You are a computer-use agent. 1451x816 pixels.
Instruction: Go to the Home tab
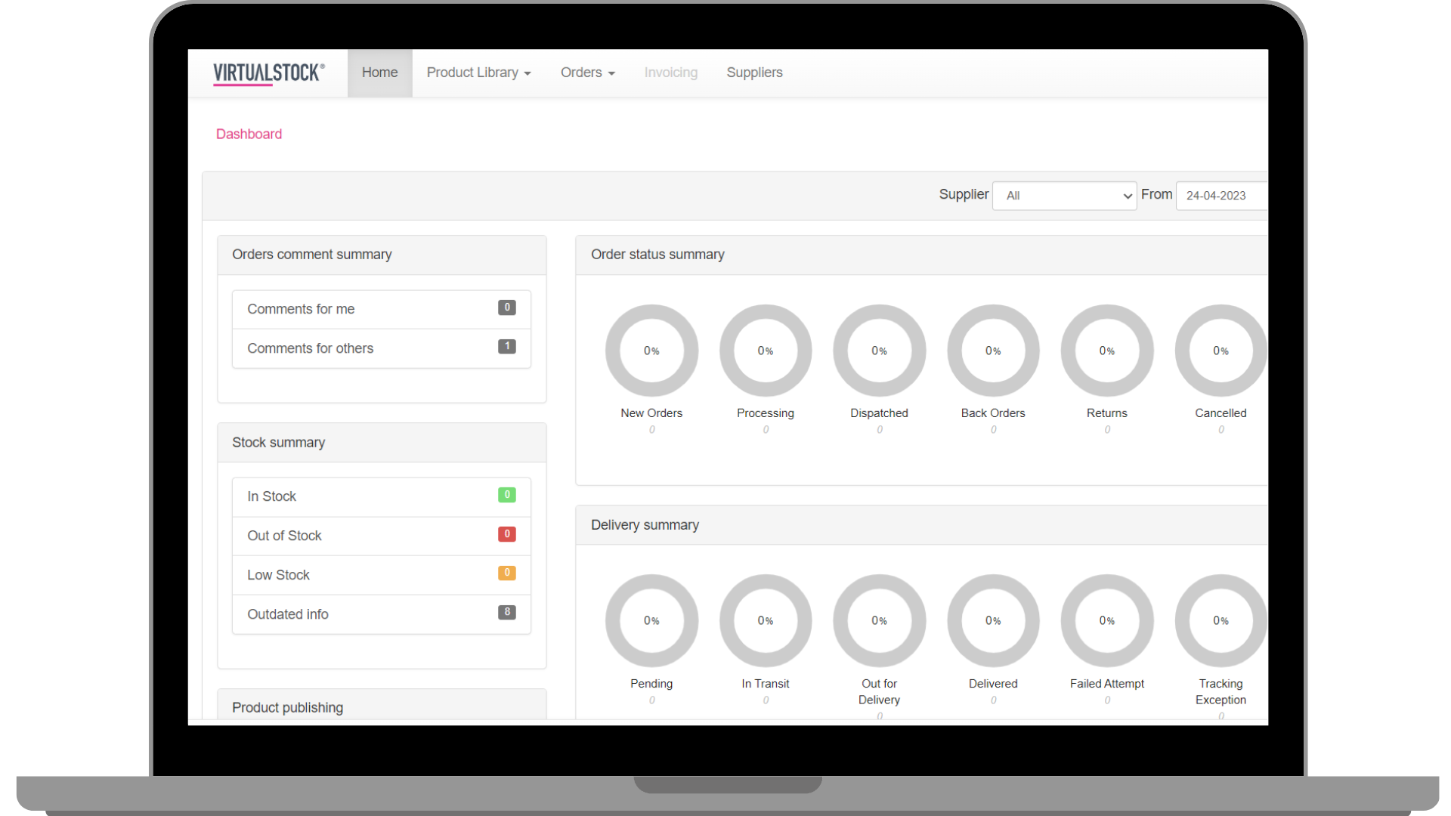point(379,73)
